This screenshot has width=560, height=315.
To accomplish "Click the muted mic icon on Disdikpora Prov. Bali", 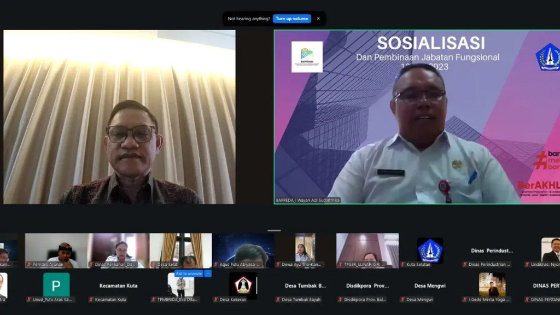I will (x=340, y=300).
